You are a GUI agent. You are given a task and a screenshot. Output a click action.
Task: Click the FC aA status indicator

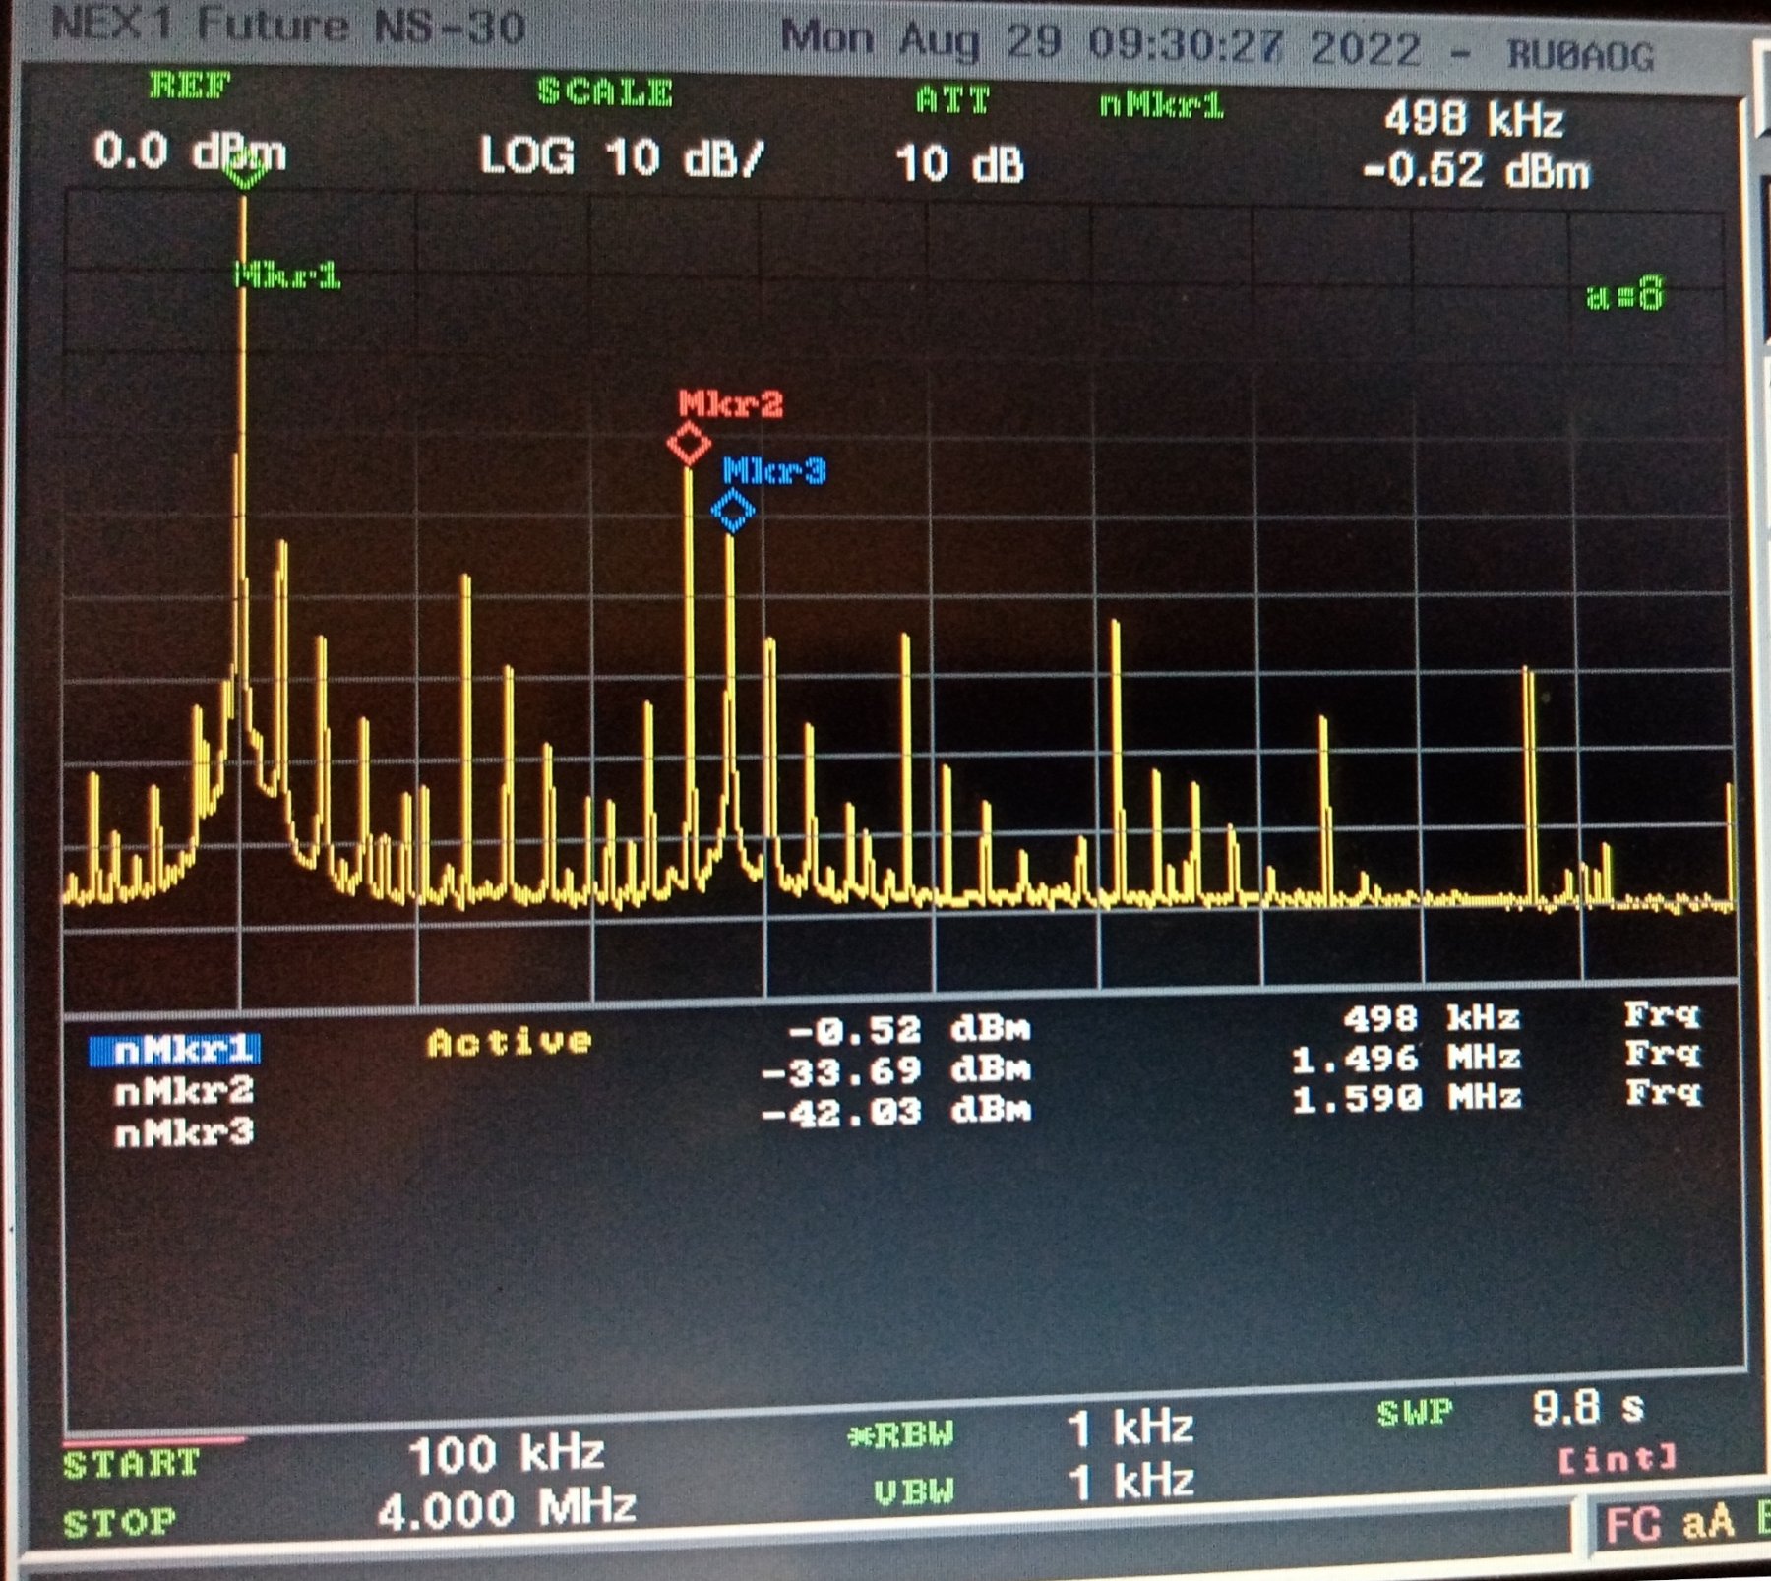click(x=1669, y=1524)
